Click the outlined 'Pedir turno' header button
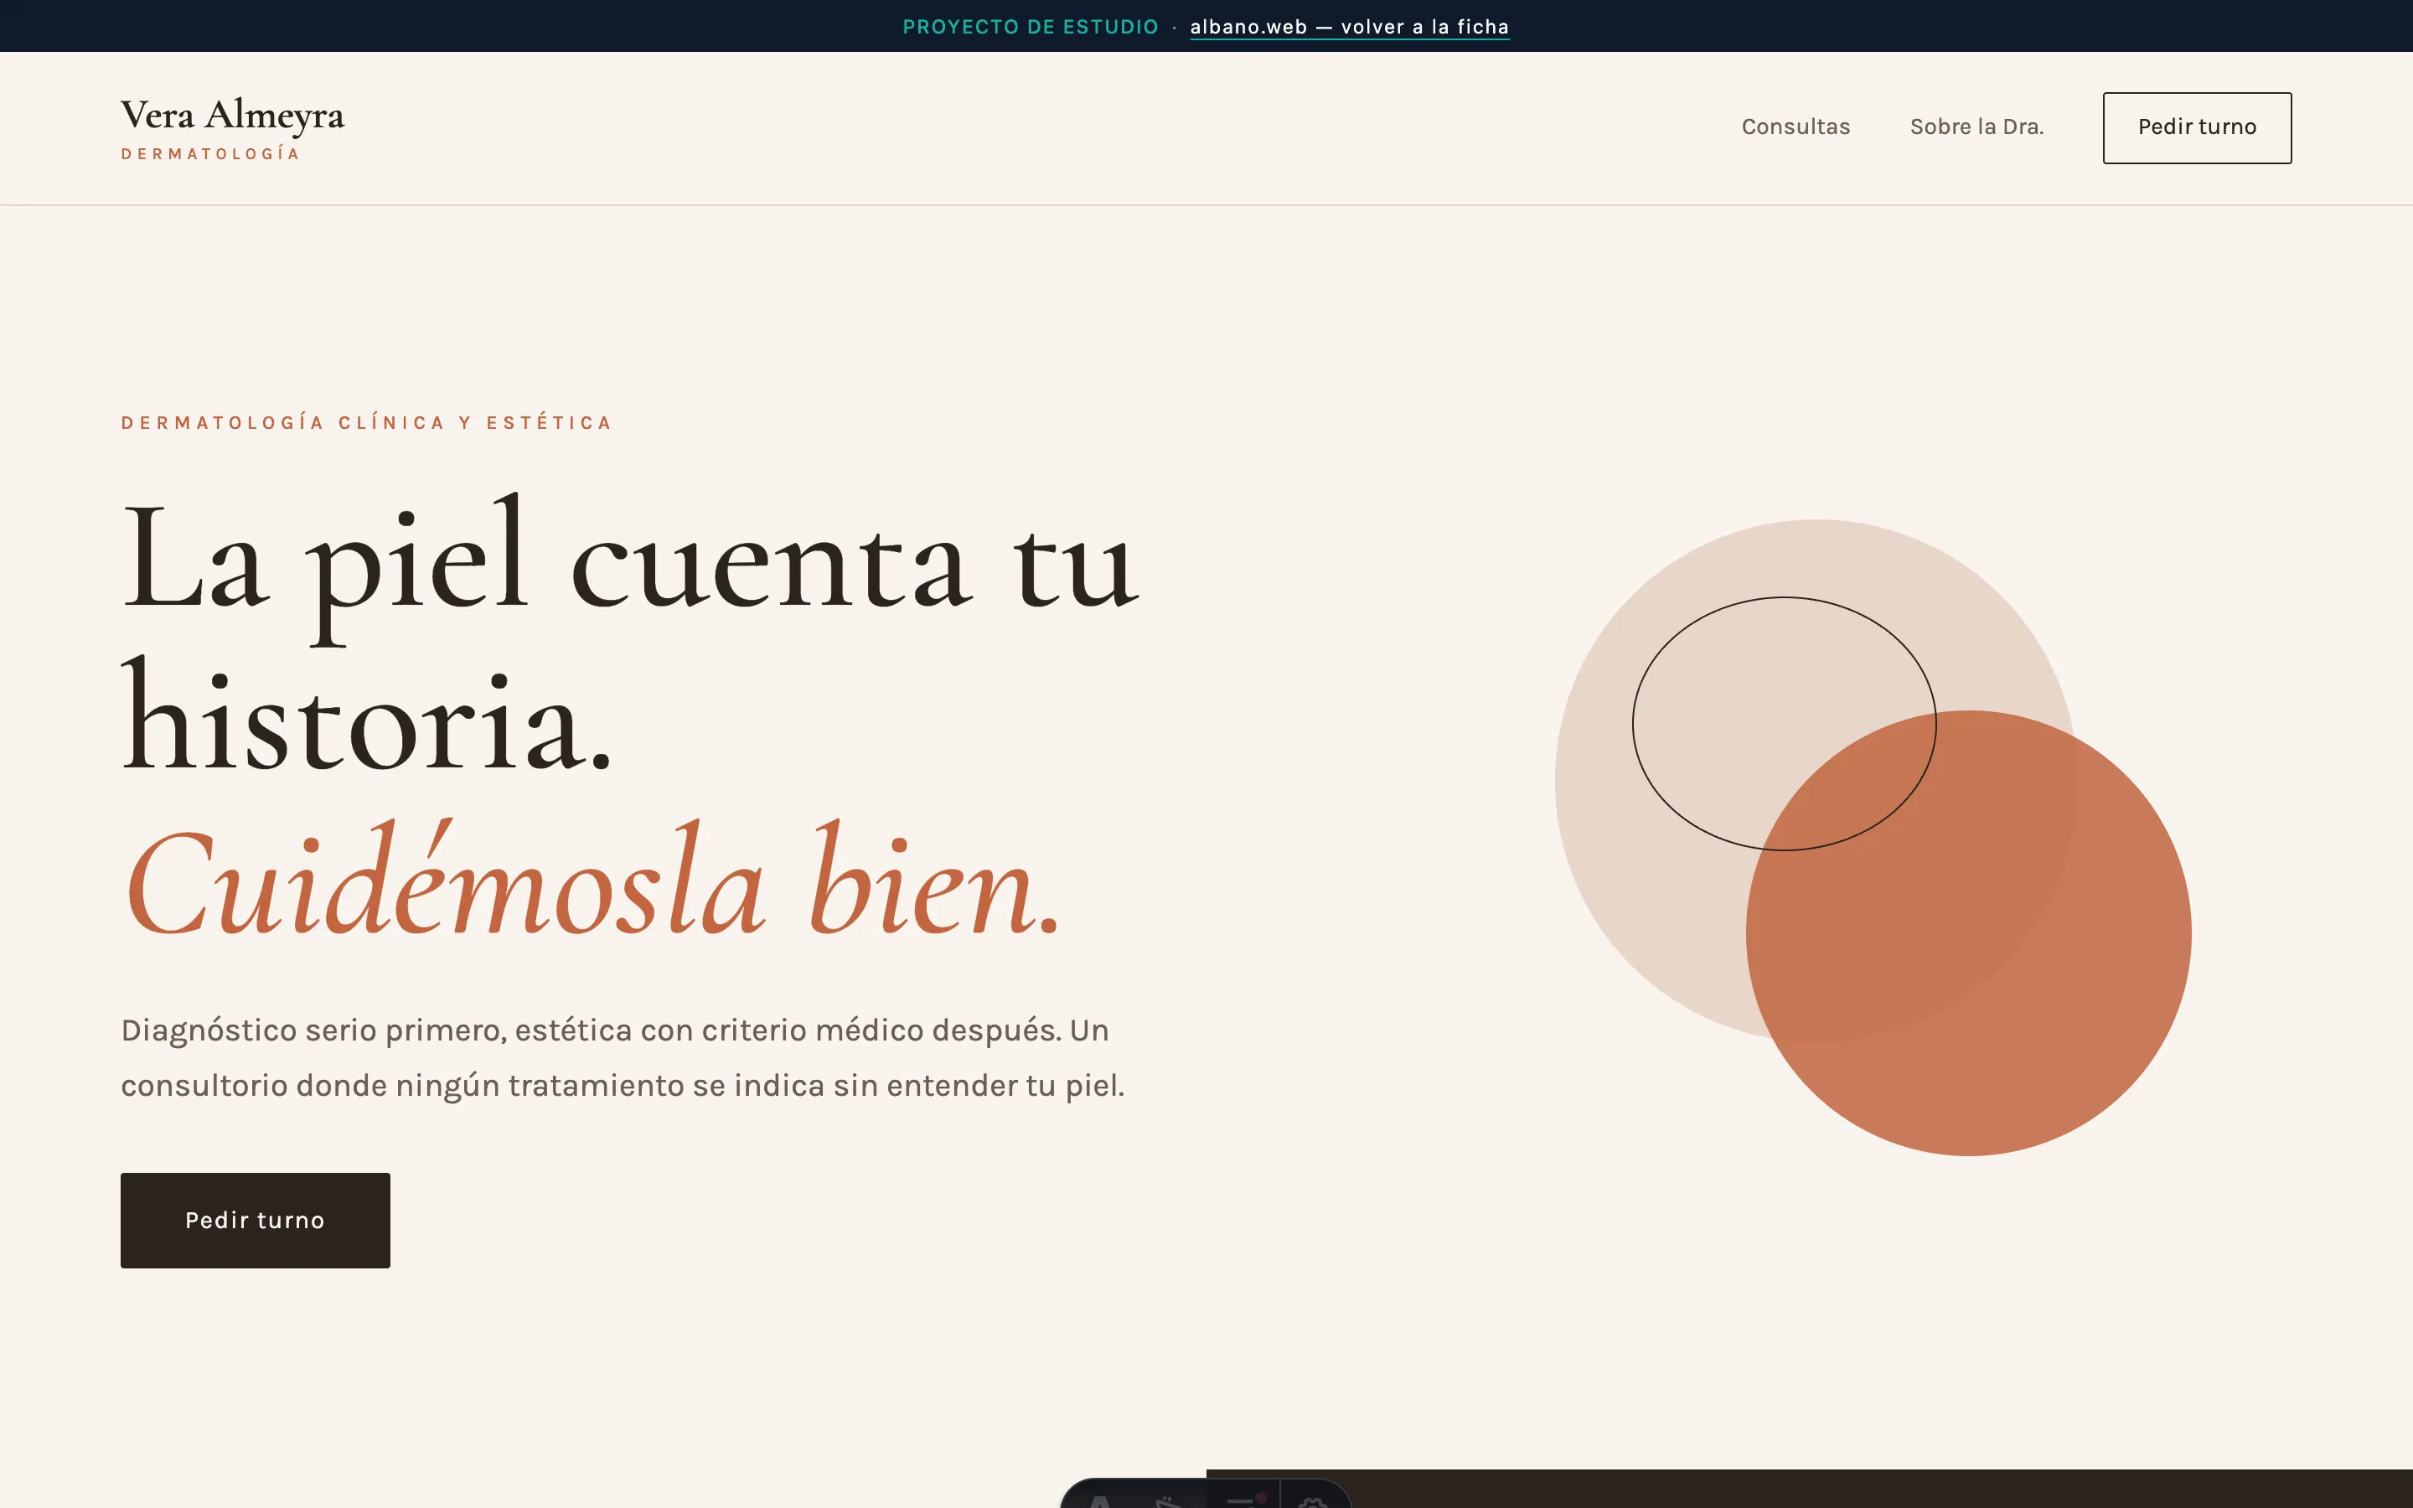The height and width of the screenshot is (1508, 2413). [x=2197, y=127]
